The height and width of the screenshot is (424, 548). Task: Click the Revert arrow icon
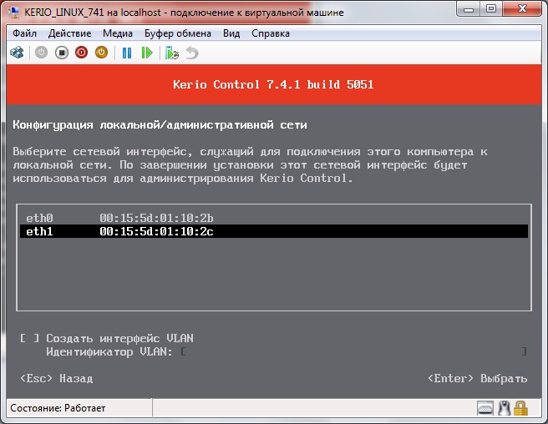[192, 53]
